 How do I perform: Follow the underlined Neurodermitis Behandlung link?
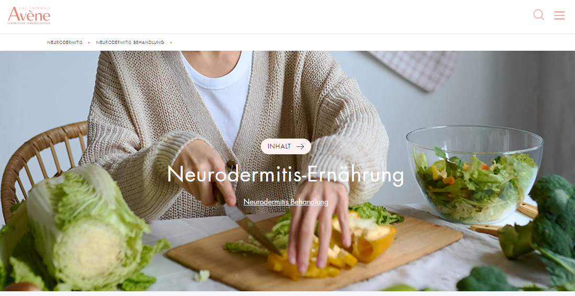coord(285,202)
